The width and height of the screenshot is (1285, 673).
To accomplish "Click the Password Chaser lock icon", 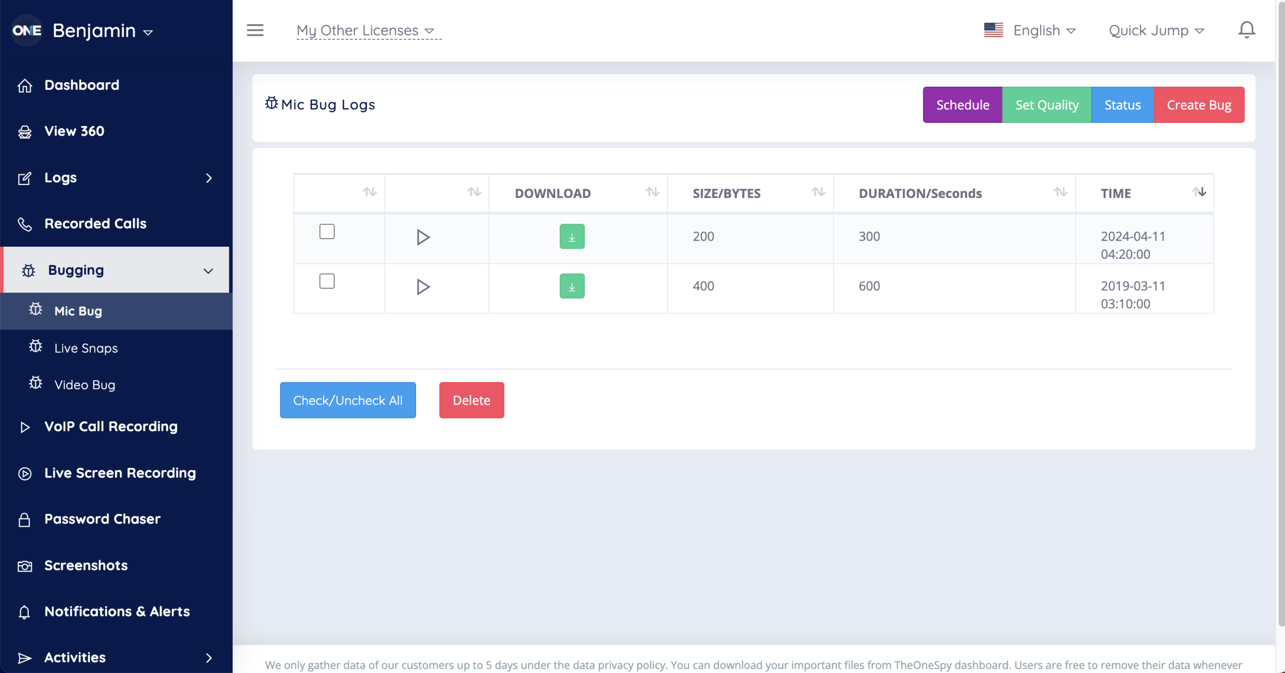I will coord(24,520).
